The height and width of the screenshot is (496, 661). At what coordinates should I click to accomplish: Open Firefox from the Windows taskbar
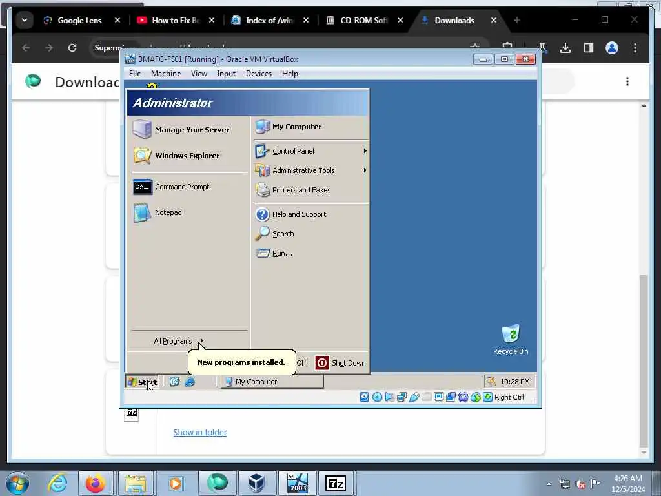pos(96,483)
